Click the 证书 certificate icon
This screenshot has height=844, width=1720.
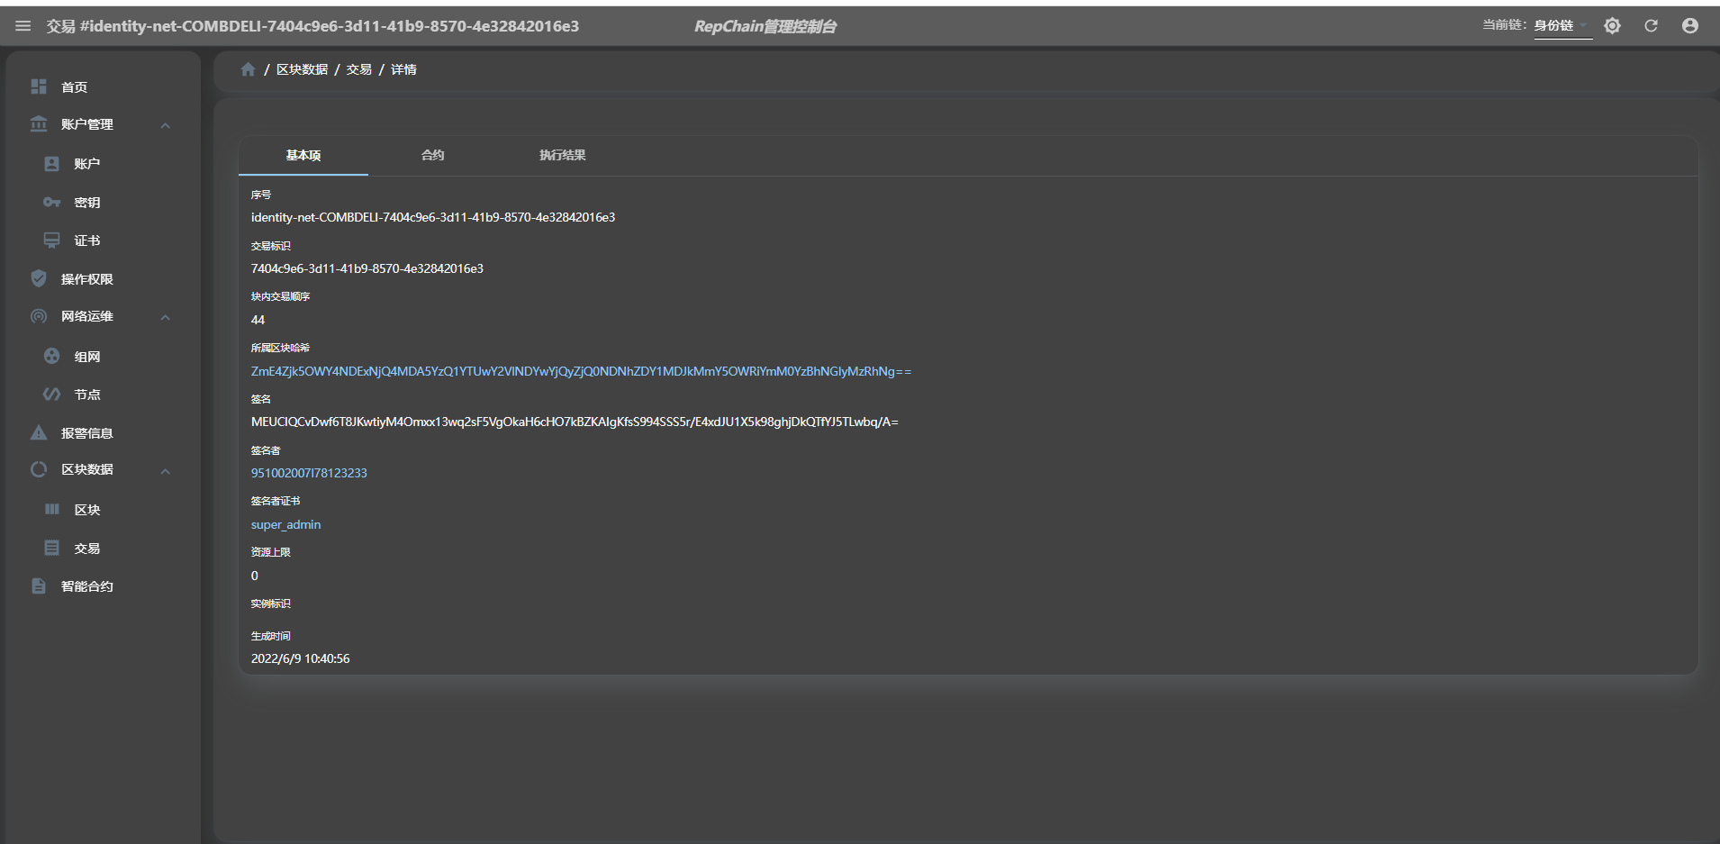(52, 240)
